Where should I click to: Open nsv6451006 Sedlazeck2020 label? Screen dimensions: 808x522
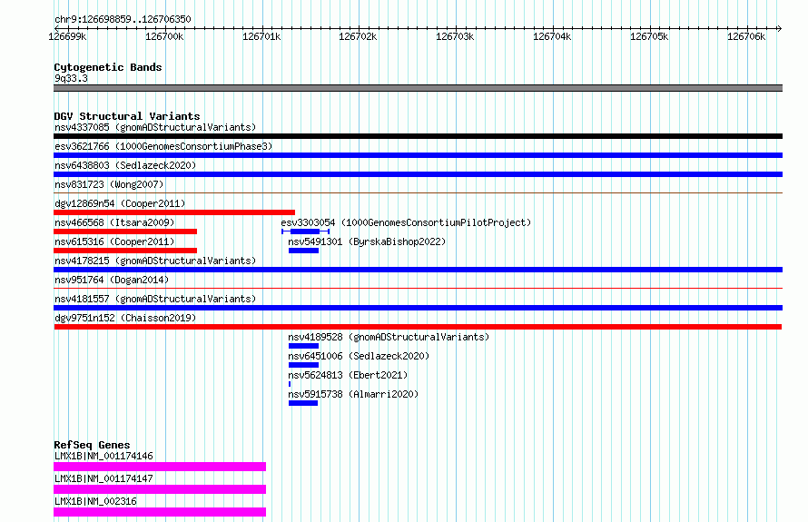pyautogui.click(x=359, y=356)
